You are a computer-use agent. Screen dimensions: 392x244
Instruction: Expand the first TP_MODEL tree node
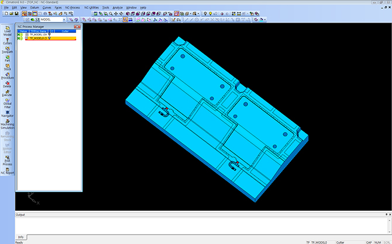(26, 34)
